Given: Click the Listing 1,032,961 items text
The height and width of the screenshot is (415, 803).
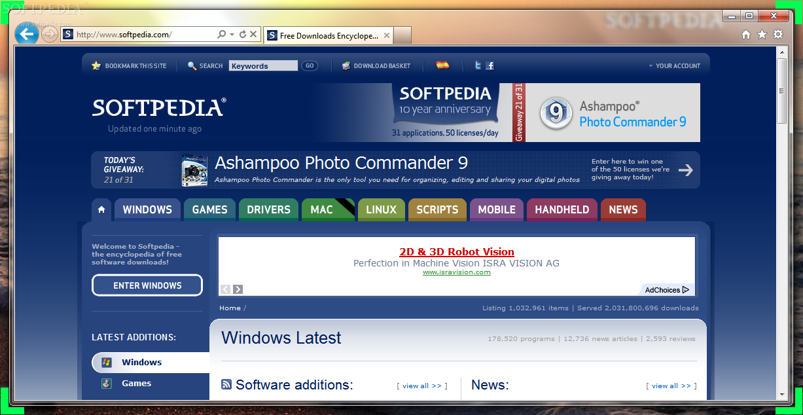Looking at the screenshot, I should (x=526, y=308).
